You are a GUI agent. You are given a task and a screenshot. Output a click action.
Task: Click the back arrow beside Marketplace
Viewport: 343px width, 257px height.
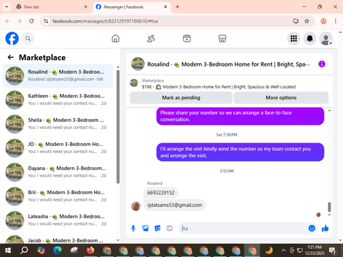tap(11, 58)
